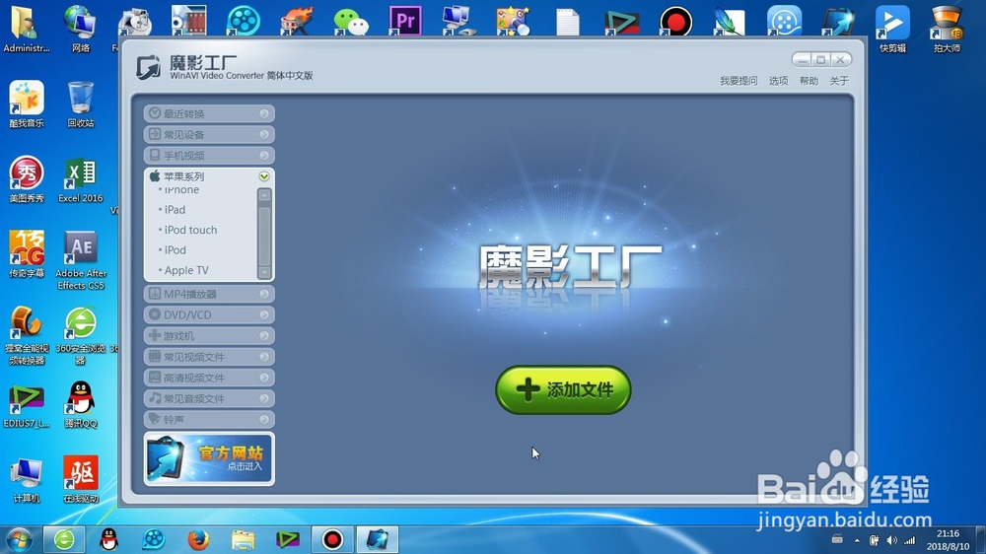Open the 关于 menu
Viewport: 986px width, 554px height.
839,81
